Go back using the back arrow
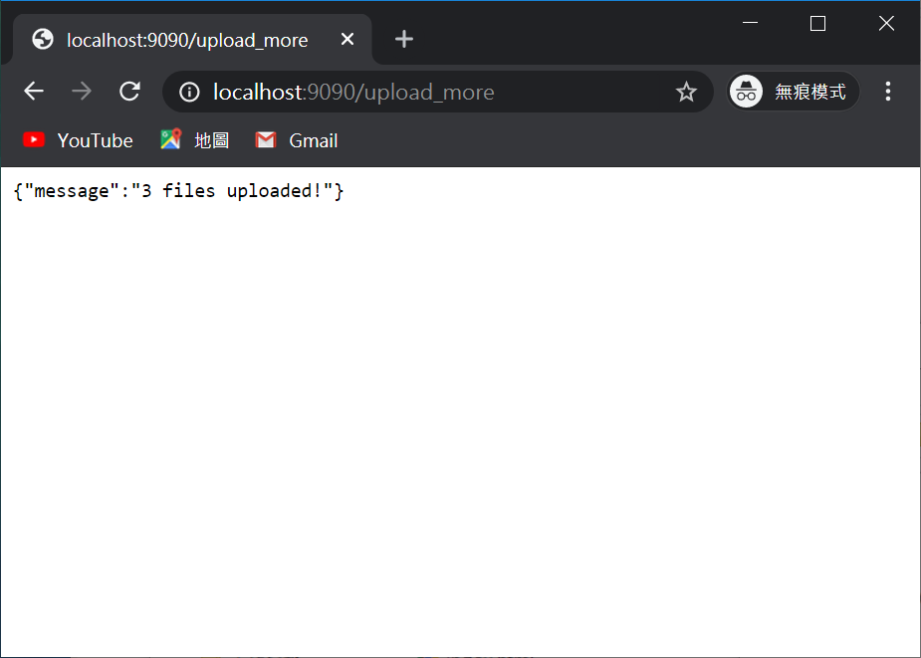 tap(34, 91)
